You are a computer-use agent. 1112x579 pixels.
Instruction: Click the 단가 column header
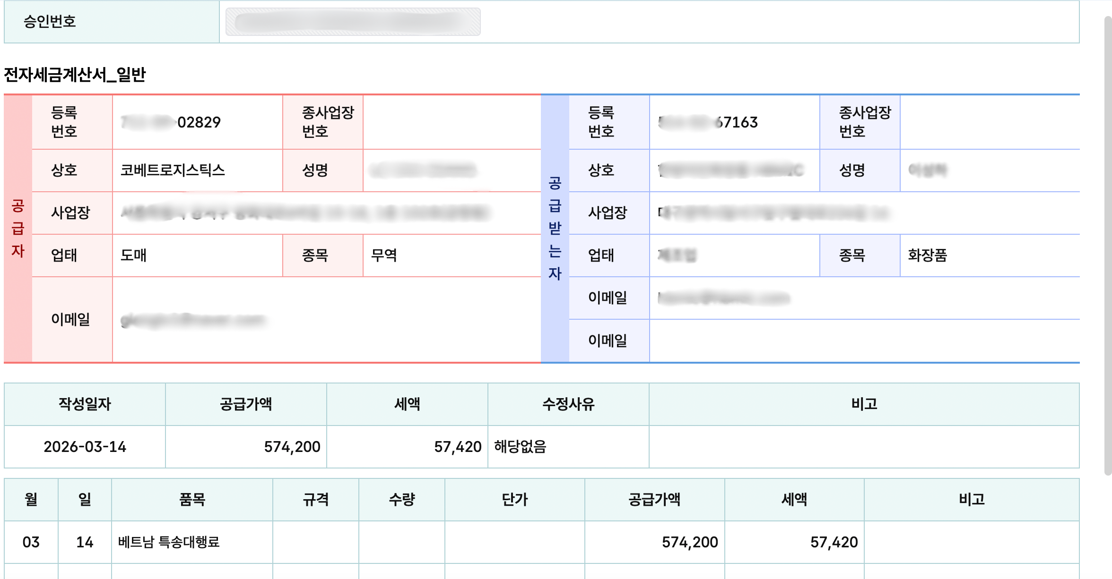click(x=514, y=500)
